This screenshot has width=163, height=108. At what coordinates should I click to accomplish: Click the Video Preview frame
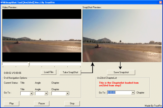(x=42, y=36)
